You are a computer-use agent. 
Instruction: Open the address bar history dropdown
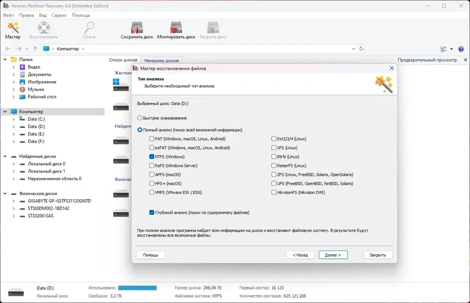click(354, 49)
